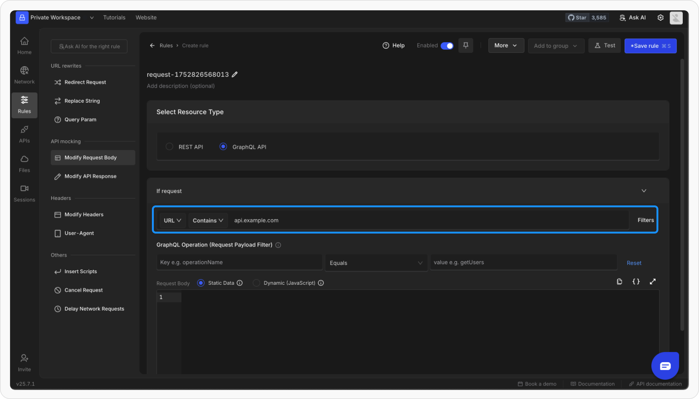
Task: Click the prettify braces icon
Action: (x=636, y=282)
